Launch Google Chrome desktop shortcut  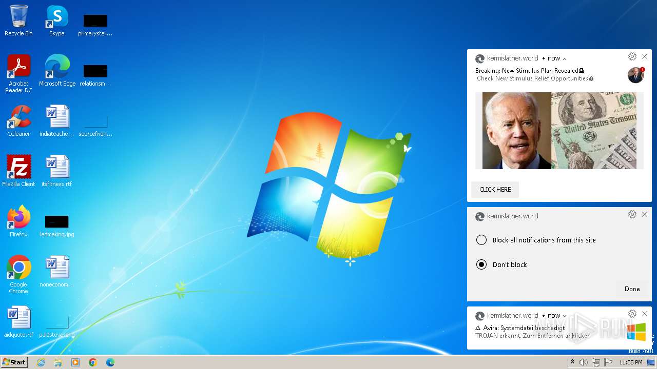18,275
